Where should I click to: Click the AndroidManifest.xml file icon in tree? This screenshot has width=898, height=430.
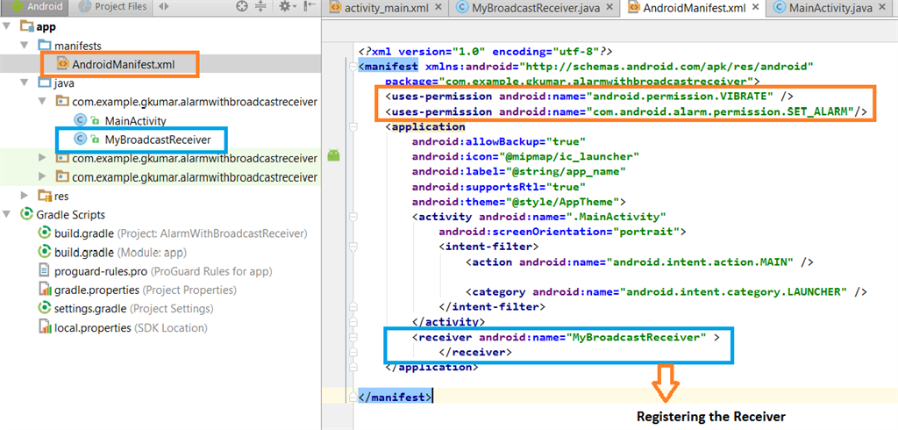(x=62, y=64)
